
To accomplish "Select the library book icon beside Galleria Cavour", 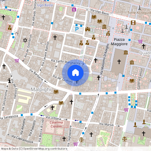I will click(x=132, y=81).
